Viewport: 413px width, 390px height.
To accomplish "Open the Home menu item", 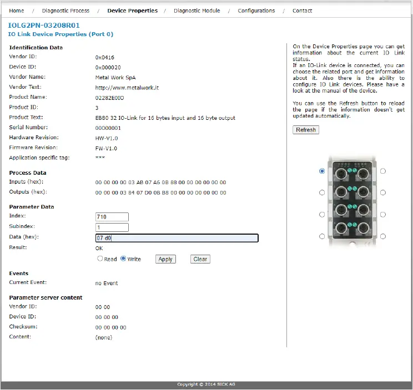I will (x=16, y=11).
